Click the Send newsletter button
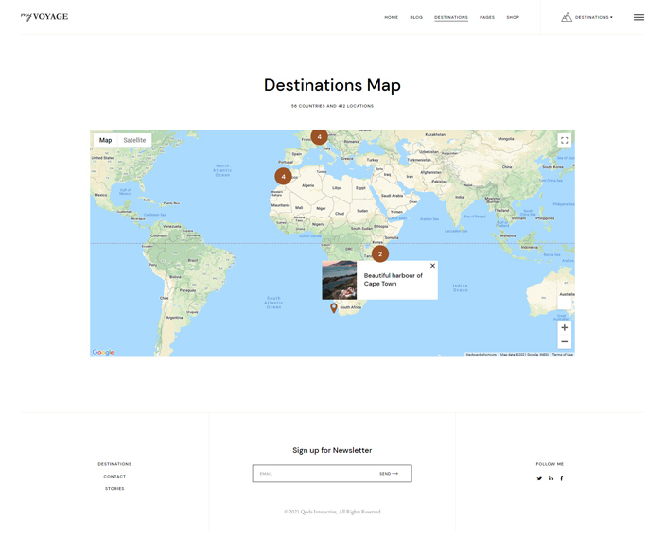The width and height of the screenshot is (665, 539). point(389,474)
